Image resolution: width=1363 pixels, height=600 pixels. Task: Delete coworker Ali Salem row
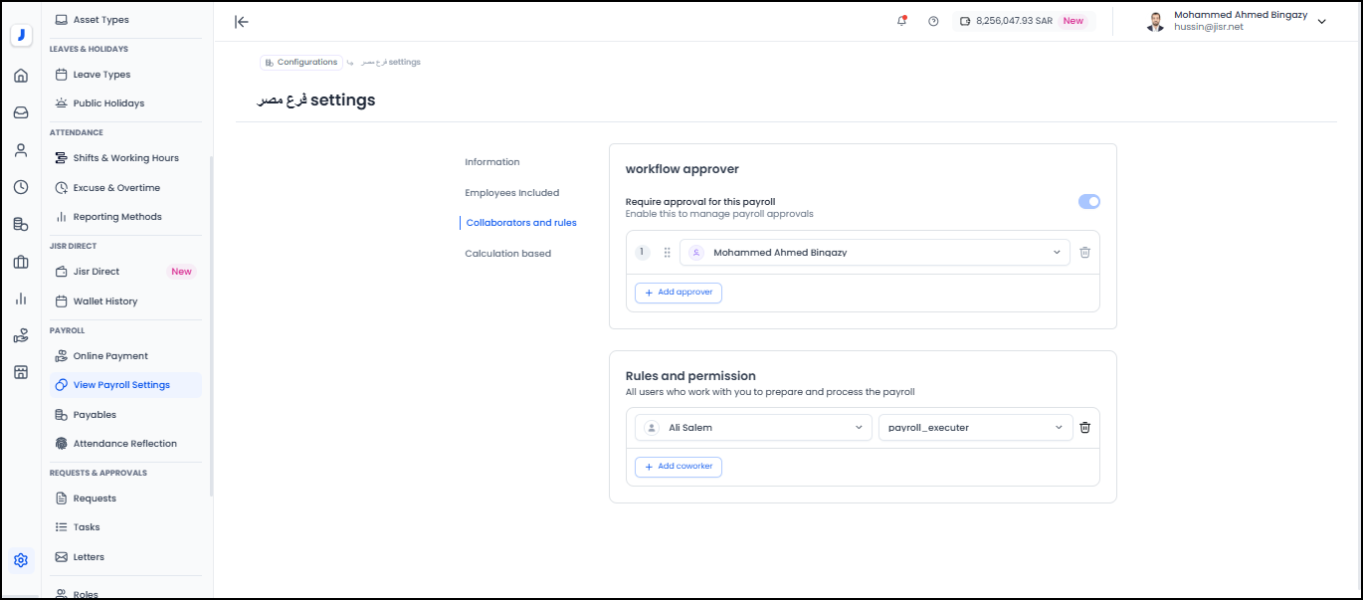pyautogui.click(x=1084, y=428)
